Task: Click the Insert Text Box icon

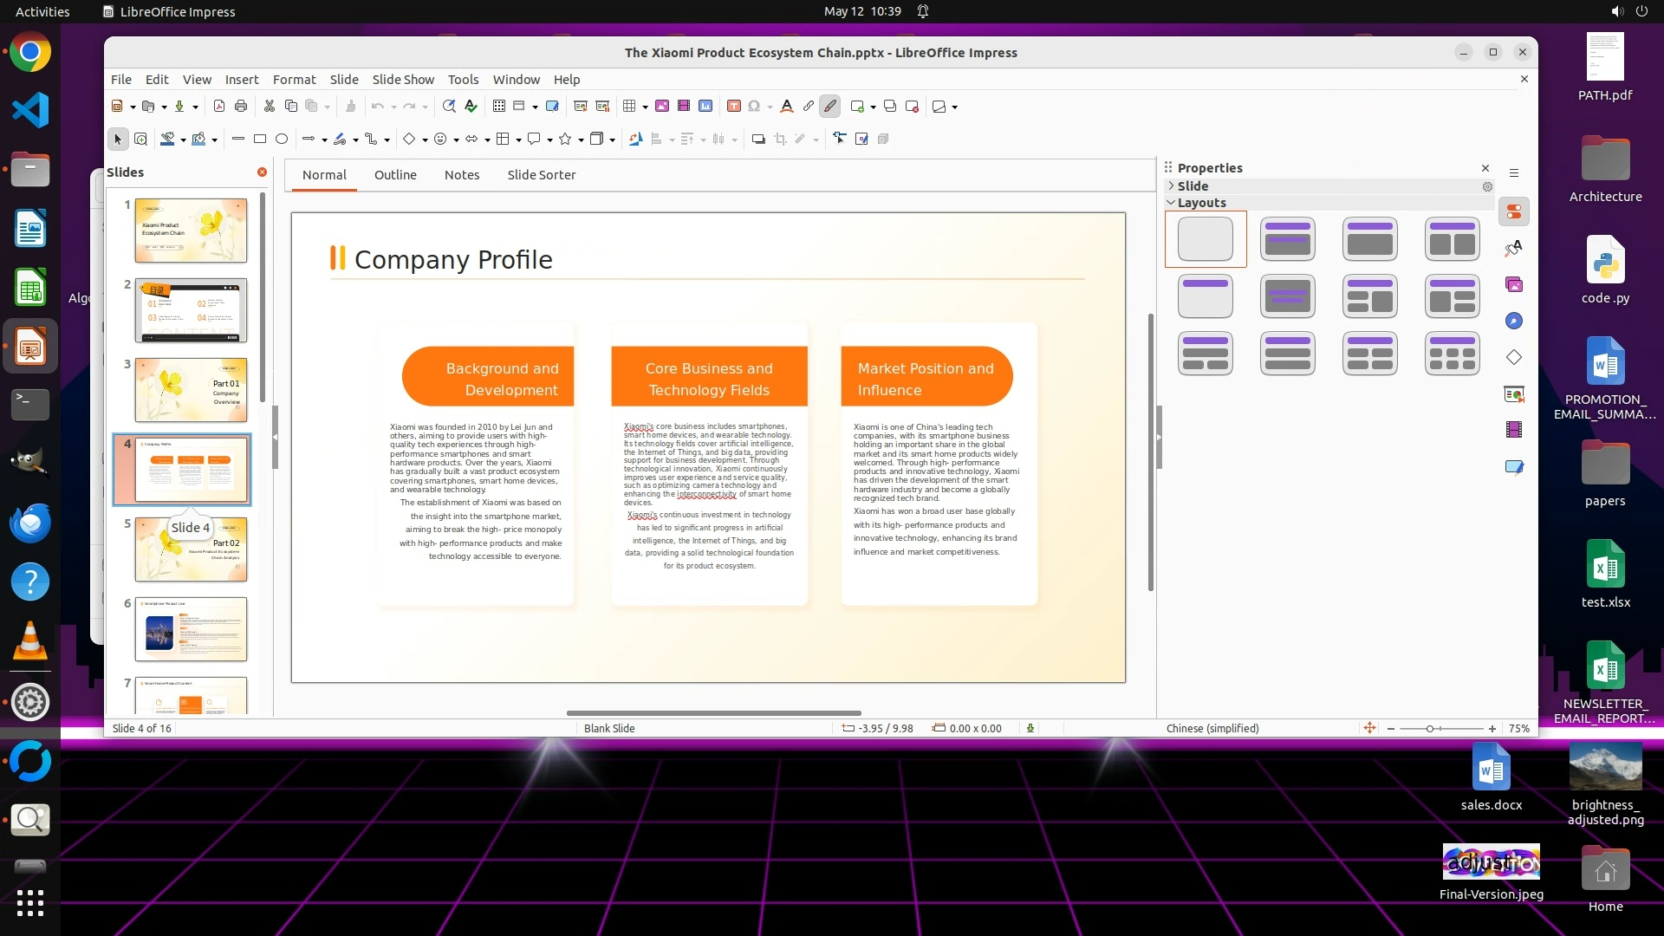Action: pos(734,107)
